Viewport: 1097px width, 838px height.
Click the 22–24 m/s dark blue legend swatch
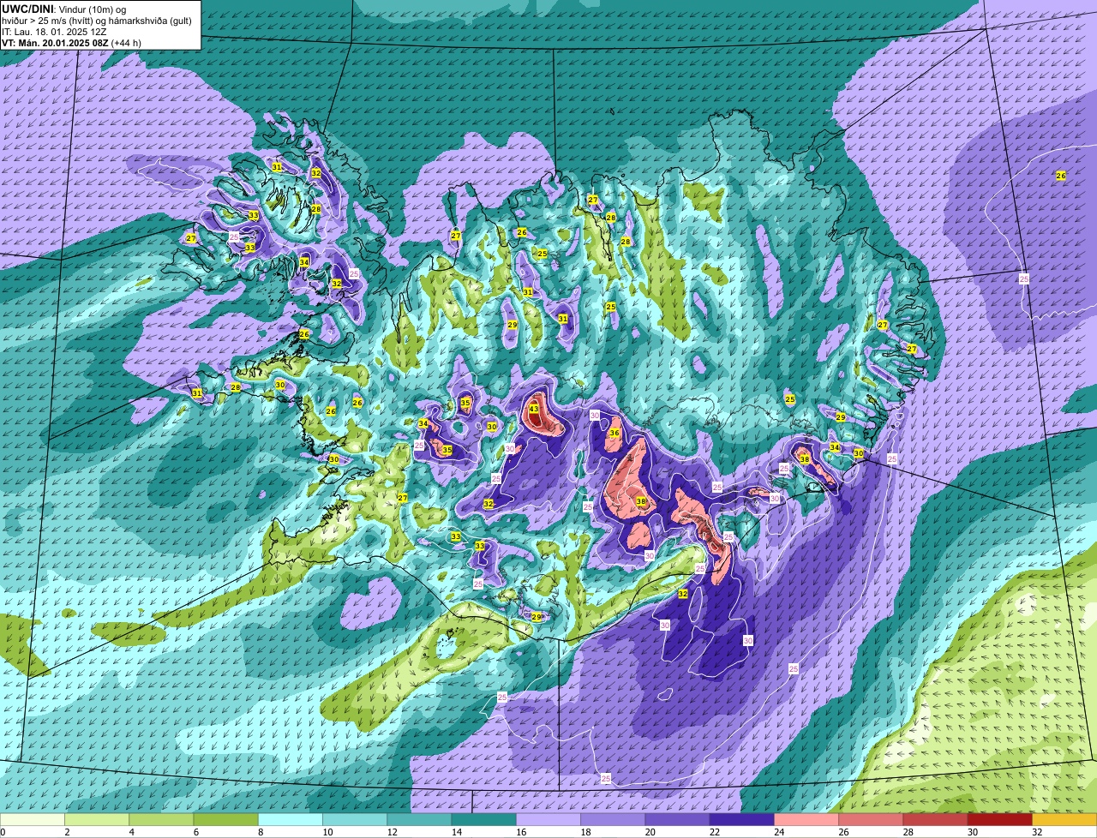click(x=742, y=819)
